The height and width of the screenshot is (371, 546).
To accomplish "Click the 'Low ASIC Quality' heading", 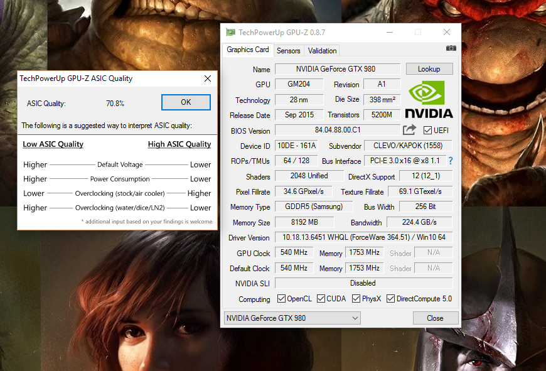I will click(53, 144).
